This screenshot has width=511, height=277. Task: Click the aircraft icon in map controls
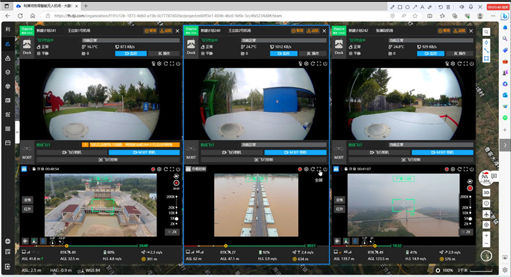[486, 214]
